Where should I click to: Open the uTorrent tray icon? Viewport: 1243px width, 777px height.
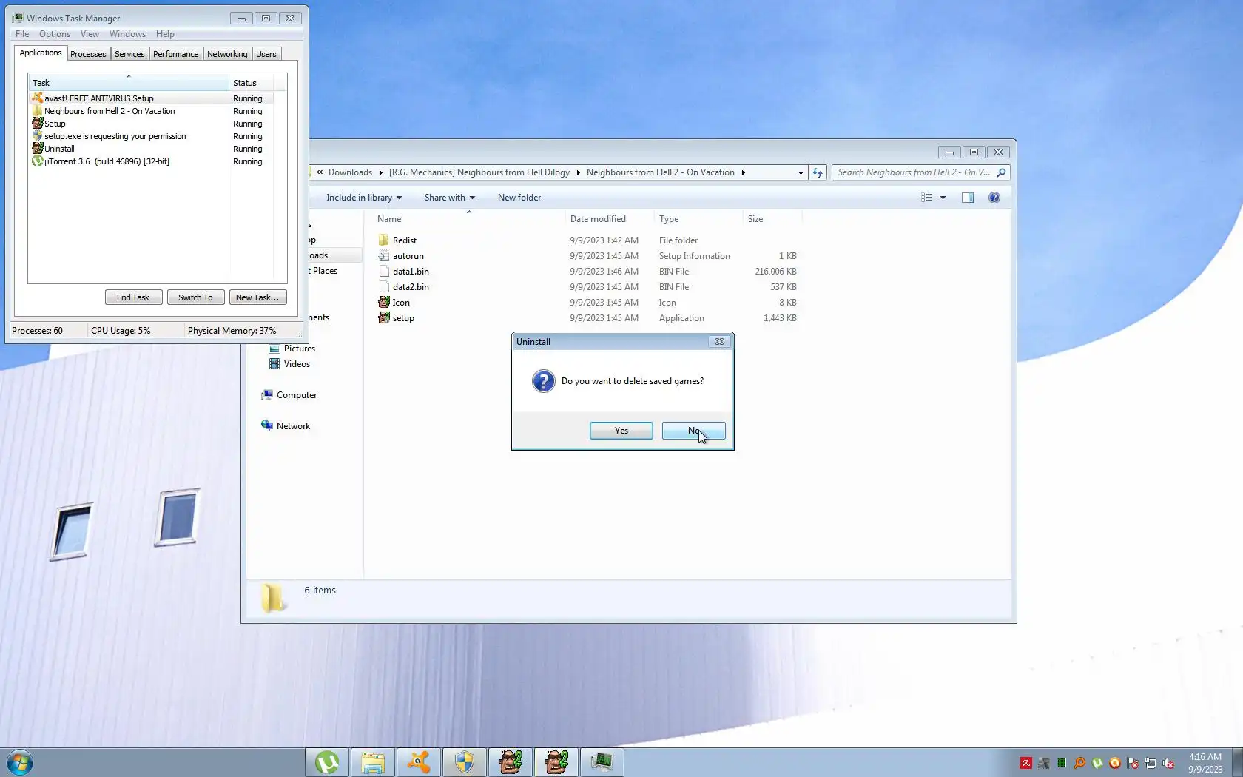click(1097, 763)
